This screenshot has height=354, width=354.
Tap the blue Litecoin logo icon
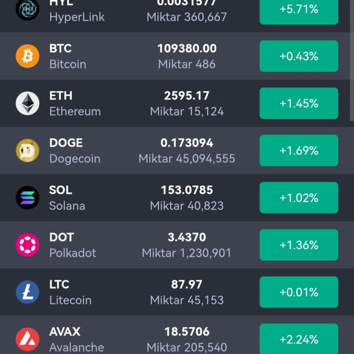pyautogui.click(x=28, y=292)
